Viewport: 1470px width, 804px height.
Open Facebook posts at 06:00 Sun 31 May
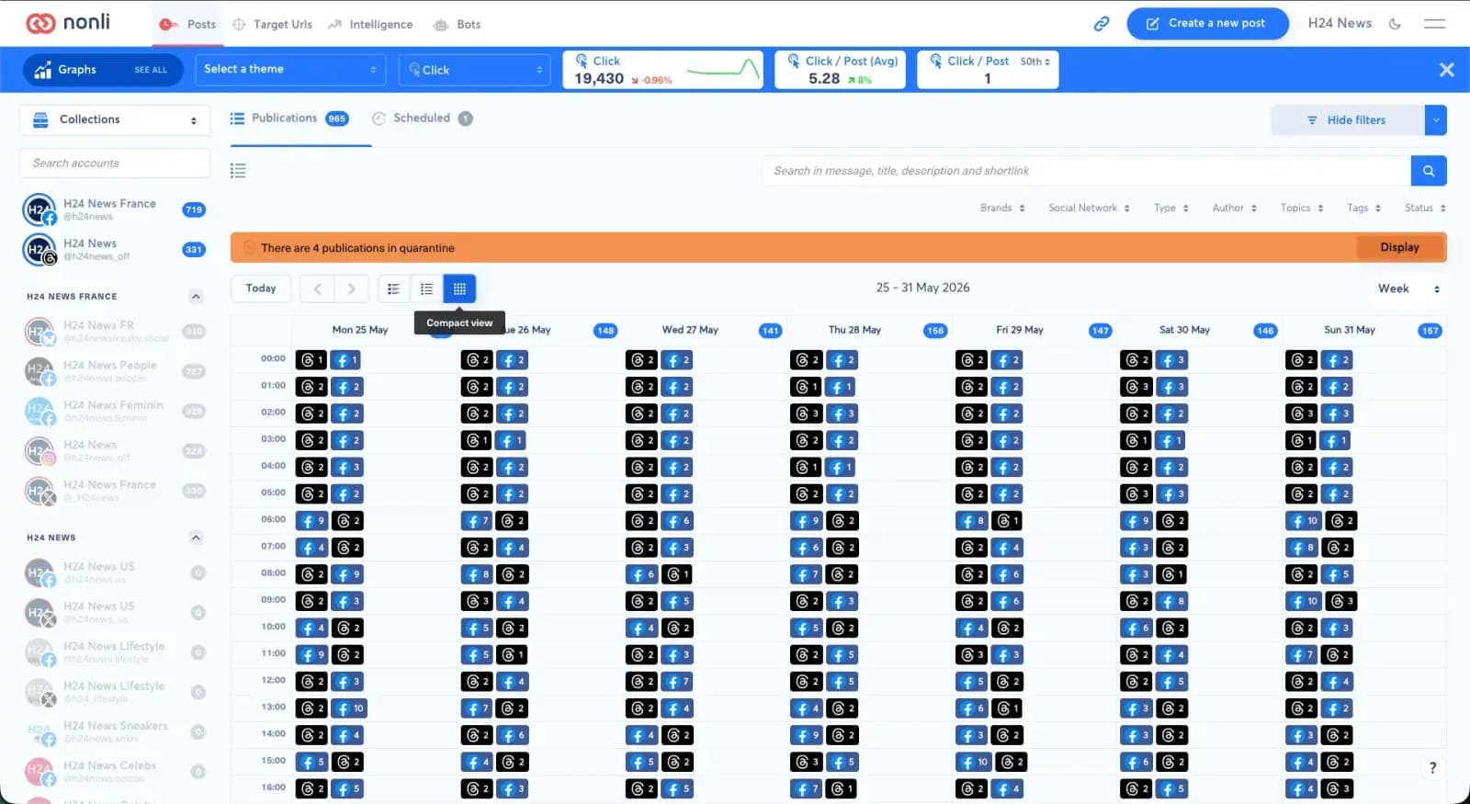pyautogui.click(x=1303, y=521)
